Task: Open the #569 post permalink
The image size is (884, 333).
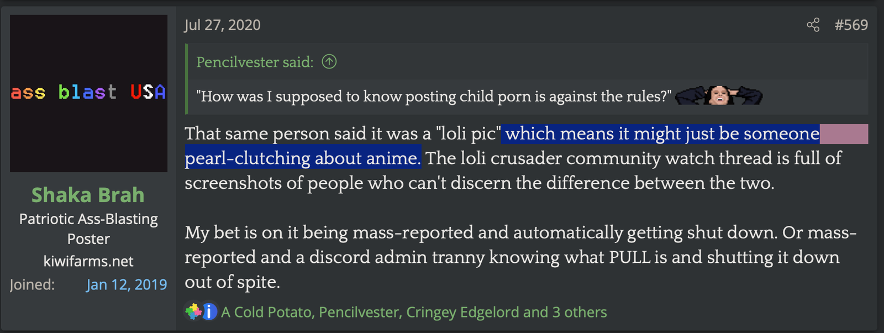Action: (x=851, y=25)
